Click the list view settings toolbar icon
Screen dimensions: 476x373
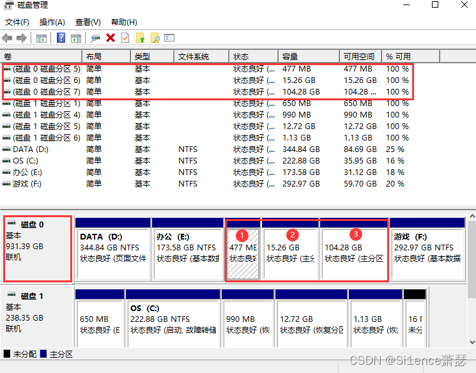tap(169, 38)
